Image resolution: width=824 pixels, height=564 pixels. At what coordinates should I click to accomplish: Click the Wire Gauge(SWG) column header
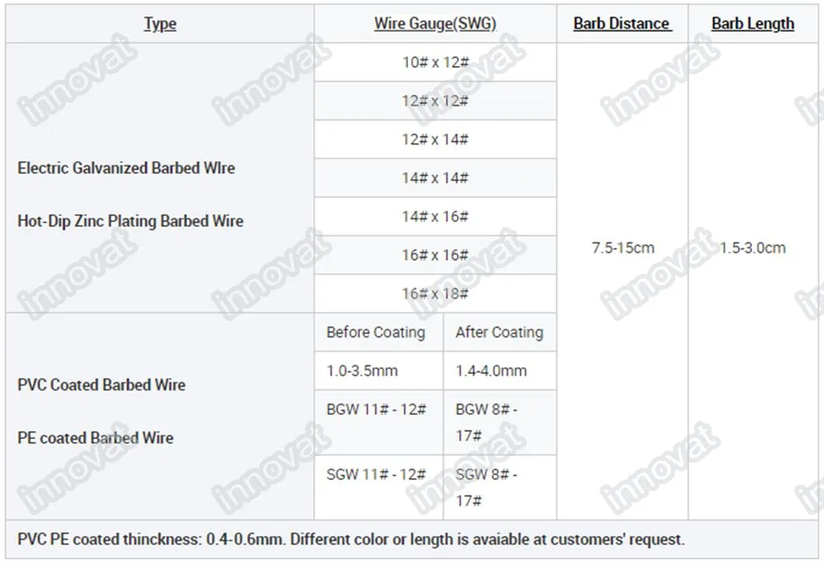pyautogui.click(x=435, y=24)
